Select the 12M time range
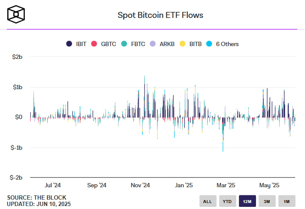Viewport: 305px width, 209px height. click(x=247, y=201)
